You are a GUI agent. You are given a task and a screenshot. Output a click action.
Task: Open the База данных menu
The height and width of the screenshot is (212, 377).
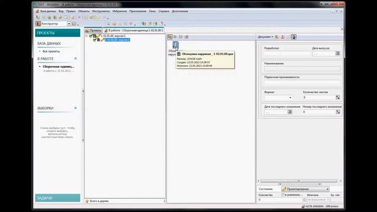[48, 11]
